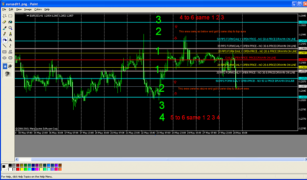307x180 pixels.
Task: Open the File menu
Action: pyautogui.click(x=4, y=9)
